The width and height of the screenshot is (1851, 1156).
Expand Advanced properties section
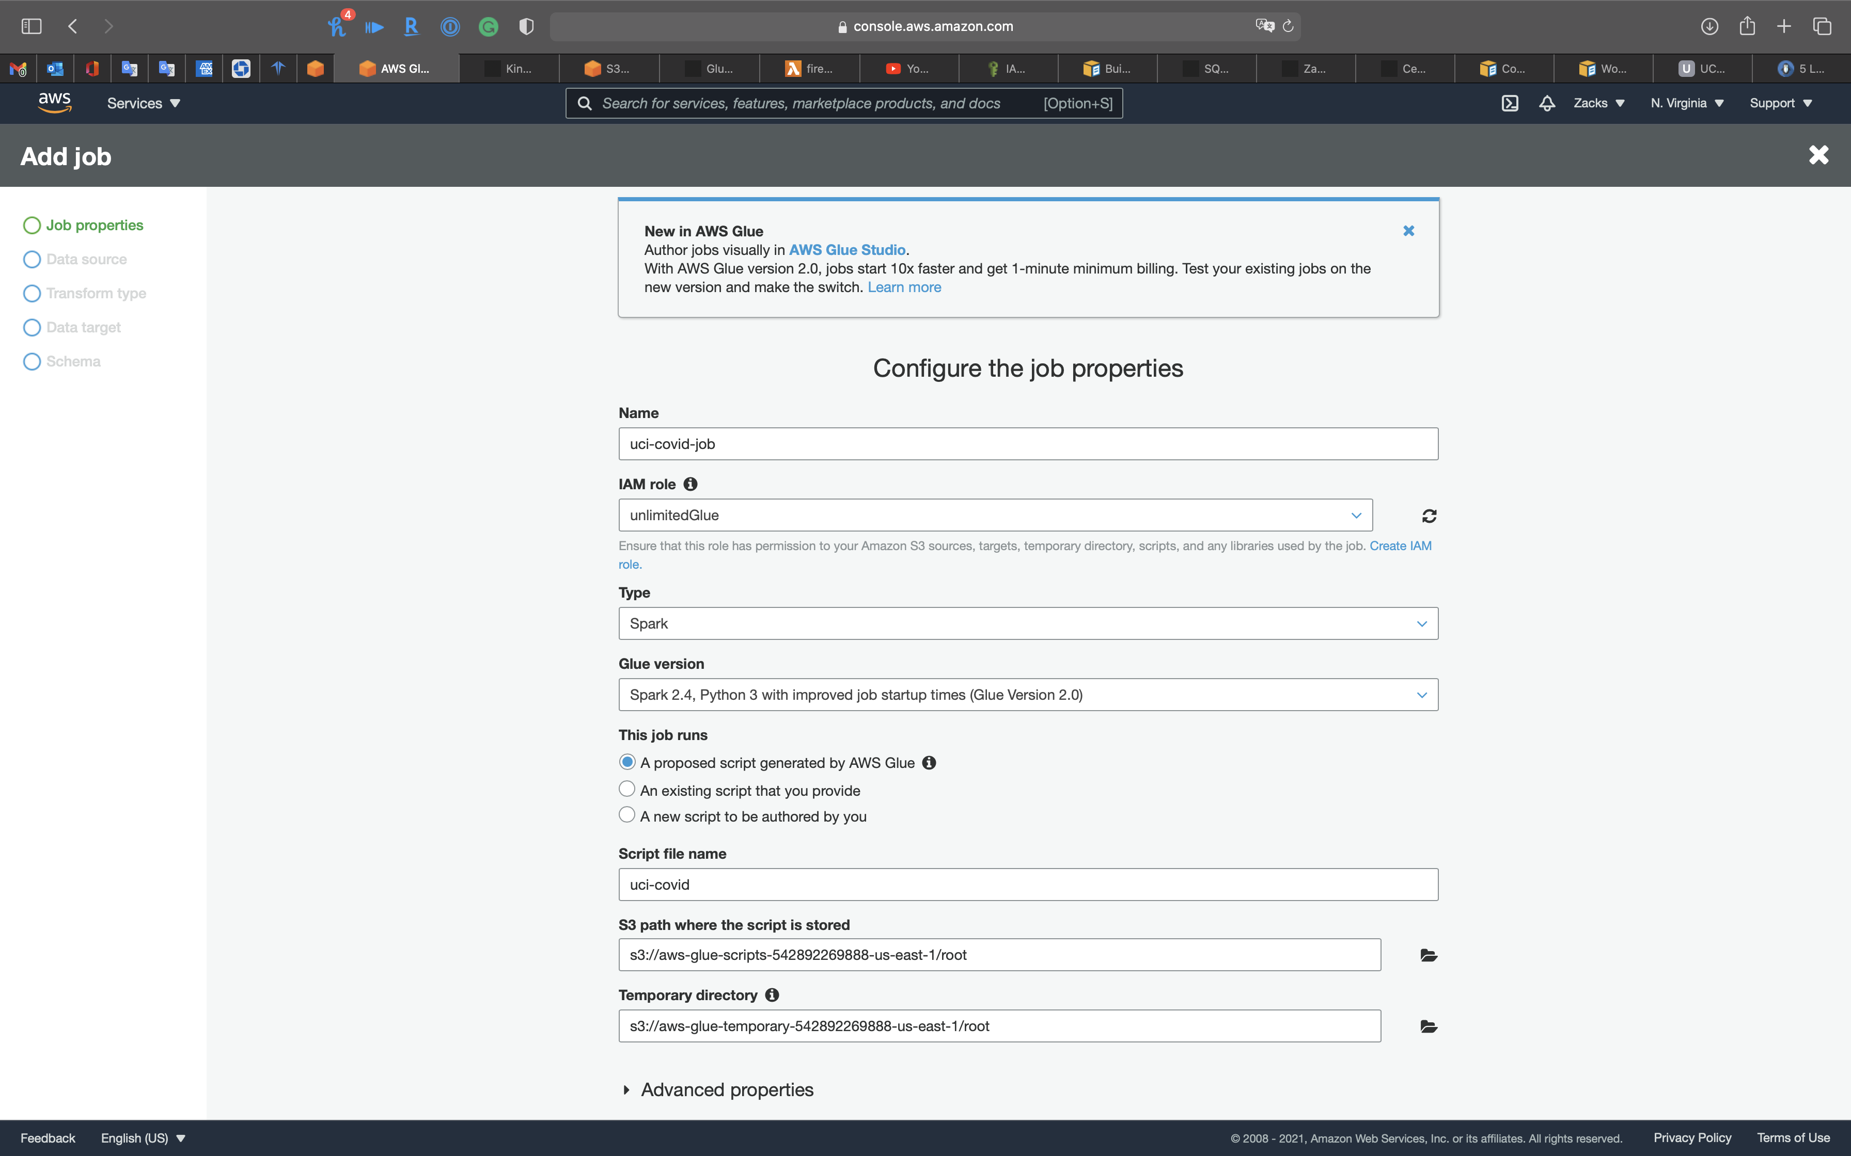[x=726, y=1089]
